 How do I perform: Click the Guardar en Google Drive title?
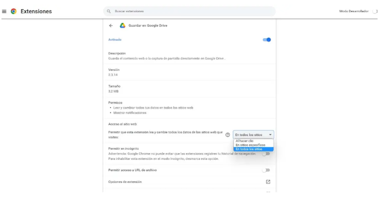point(148,25)
